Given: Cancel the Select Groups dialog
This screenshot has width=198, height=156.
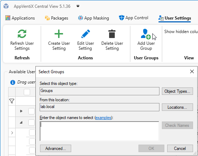Looking at the screenshot, I should coord(180,149).
